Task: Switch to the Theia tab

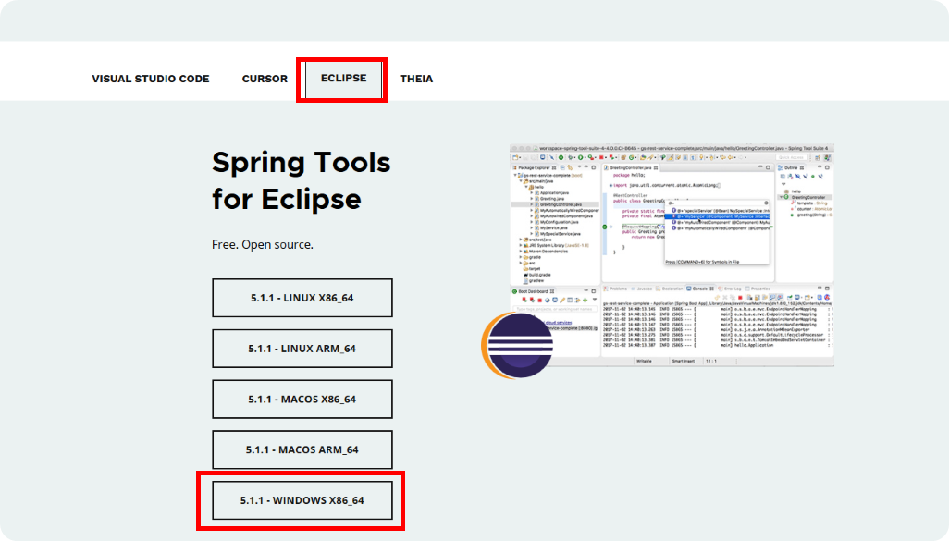Action: pyautogui.click(x=416, y=79)
